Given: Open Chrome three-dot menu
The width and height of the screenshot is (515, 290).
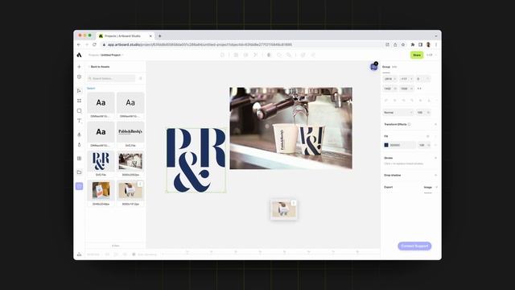Looking at the screenshot, I should [x=436, y=45].
